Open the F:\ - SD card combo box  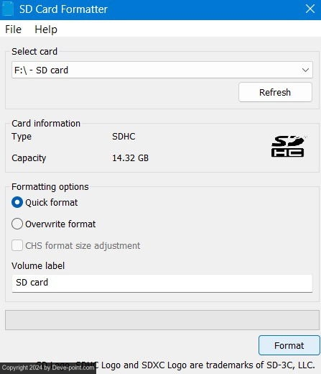[x=162, y=70]
